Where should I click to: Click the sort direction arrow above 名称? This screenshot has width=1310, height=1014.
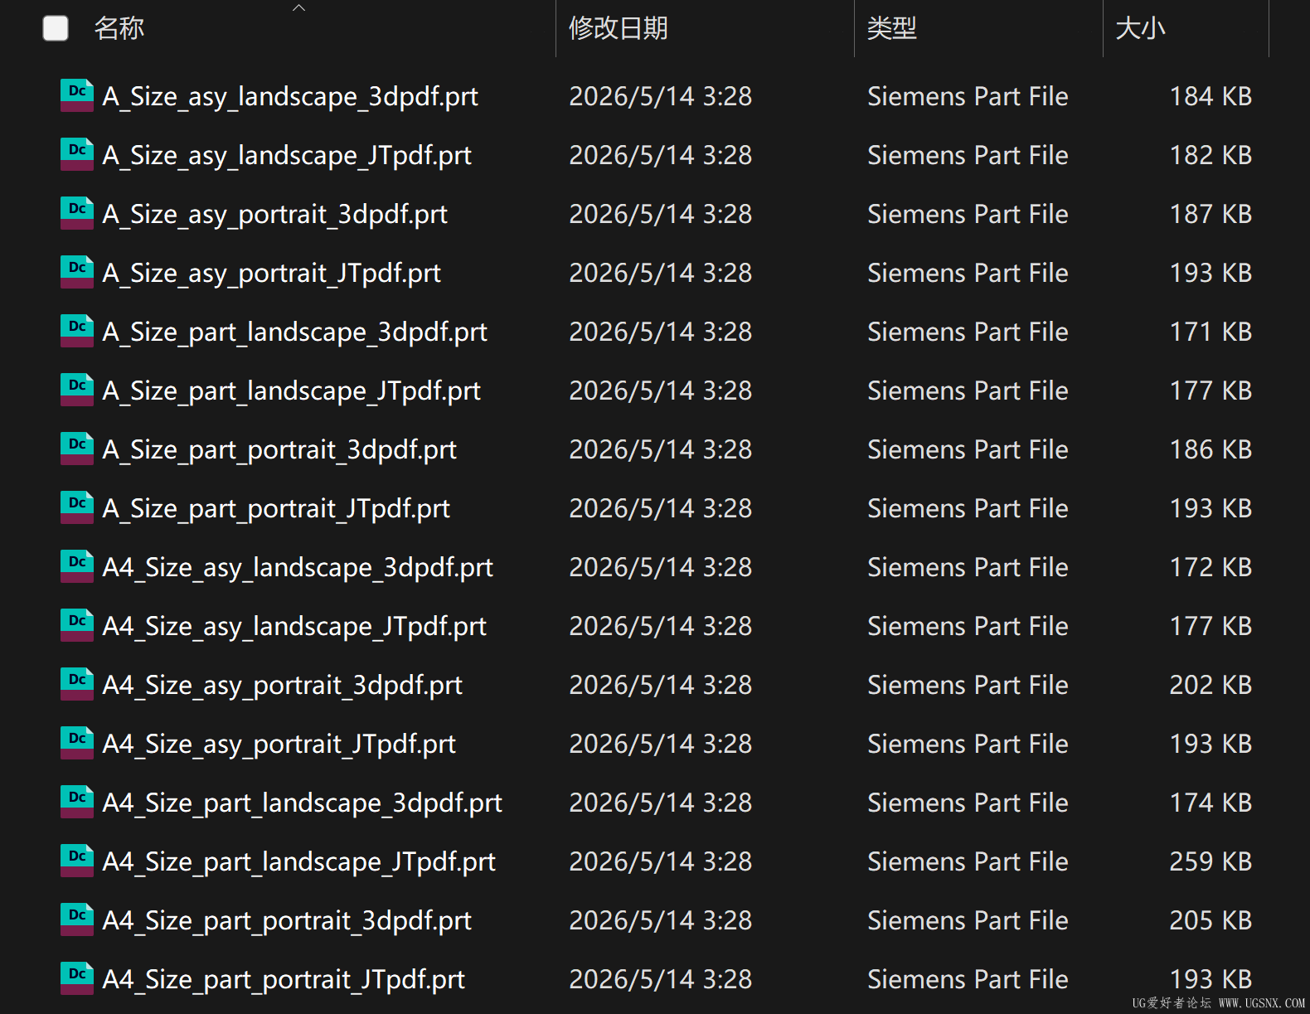click(x=299, y=7)
